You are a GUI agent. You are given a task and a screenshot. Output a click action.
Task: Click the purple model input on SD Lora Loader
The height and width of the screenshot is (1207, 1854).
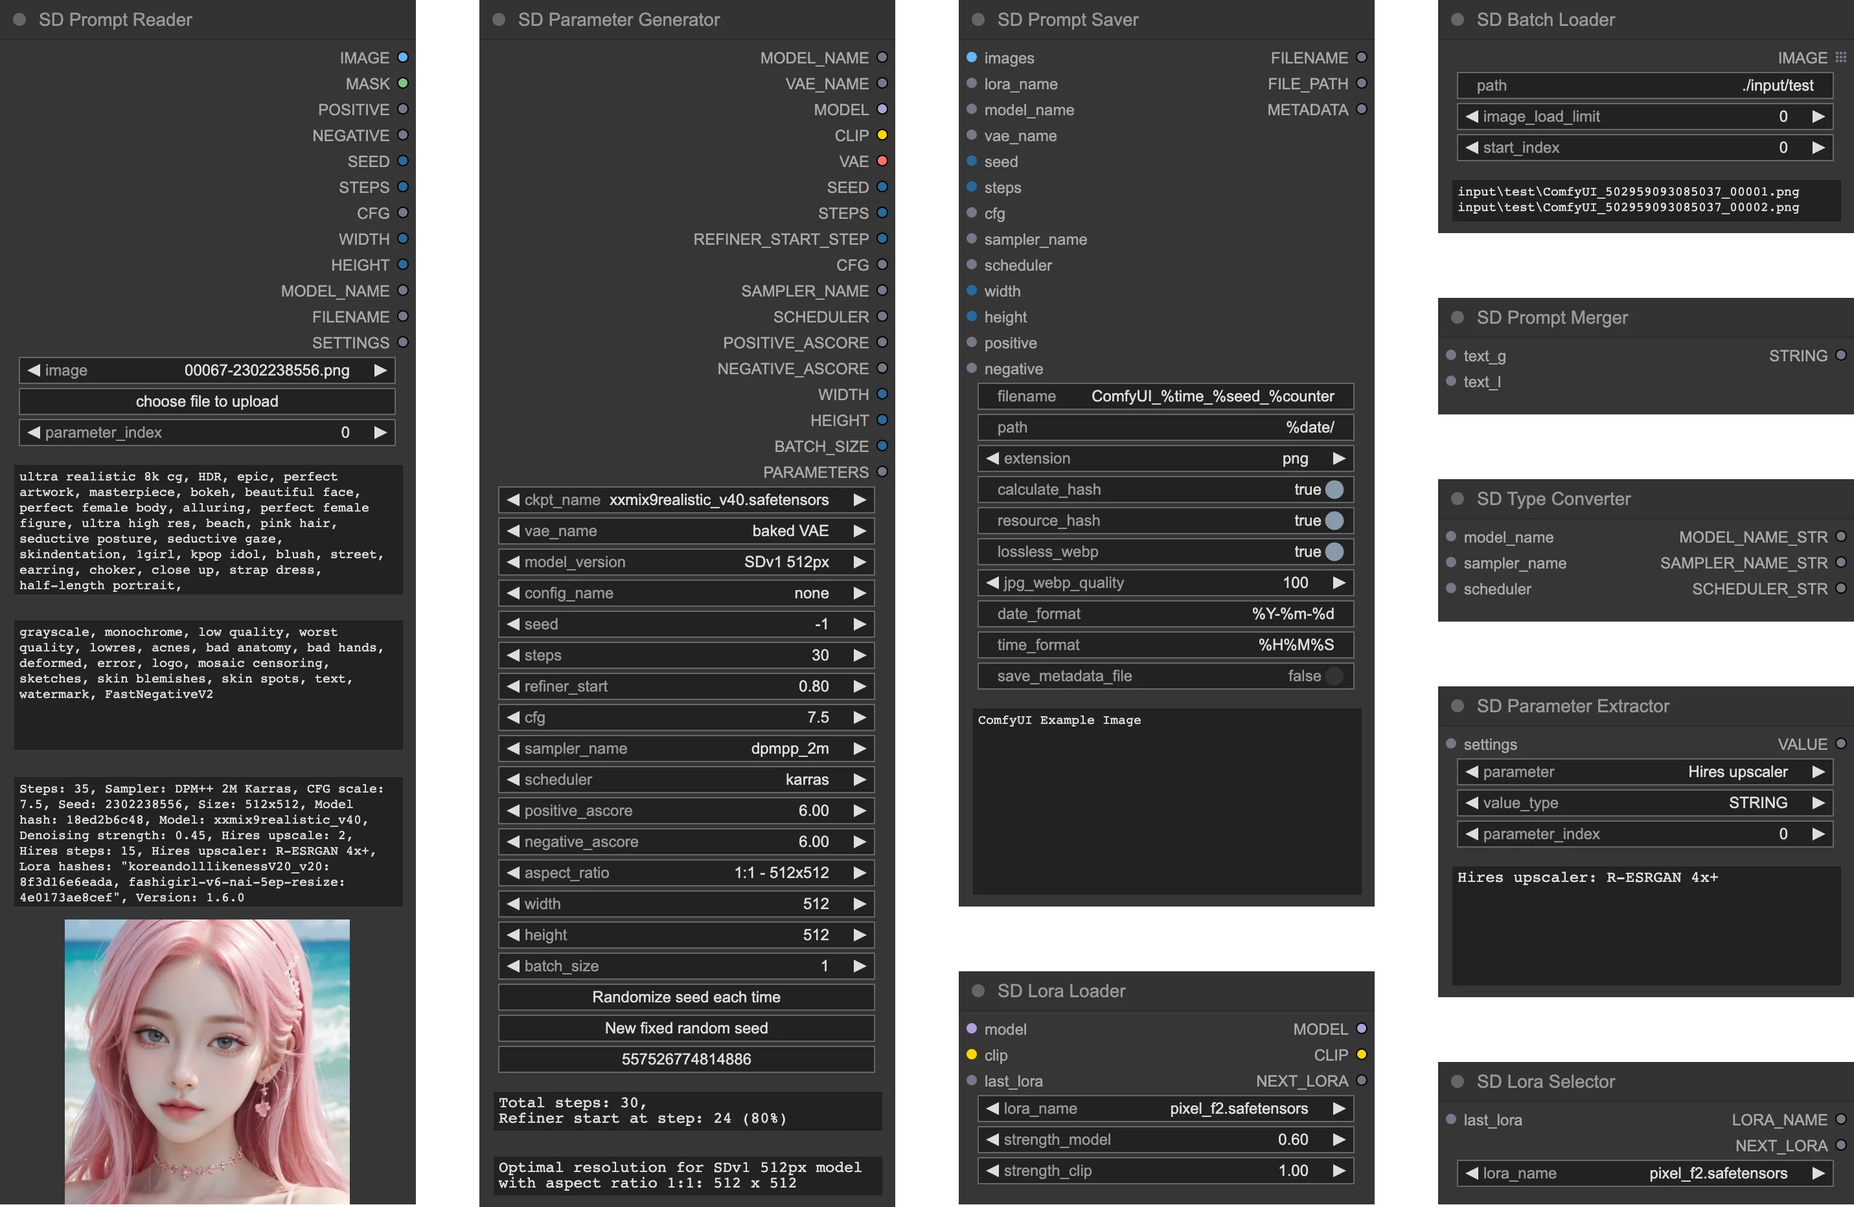[x=972, y=1029]
